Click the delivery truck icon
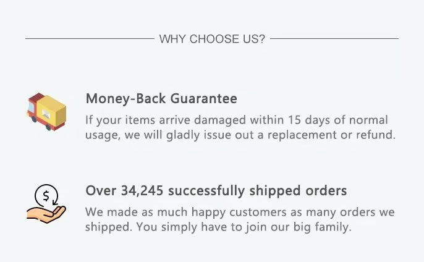424x262 pixels. point(46,112)
